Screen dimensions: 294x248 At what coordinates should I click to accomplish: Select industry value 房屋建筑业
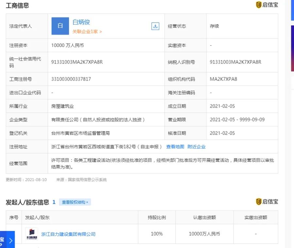pyautogui.click(x=62, y=106)
